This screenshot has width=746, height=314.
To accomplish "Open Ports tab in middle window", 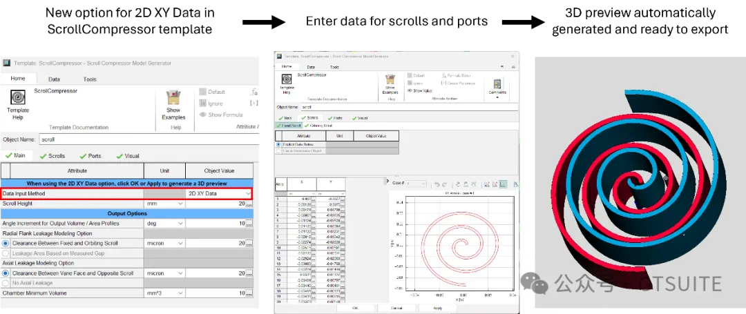I will click(x=335, y=118).
